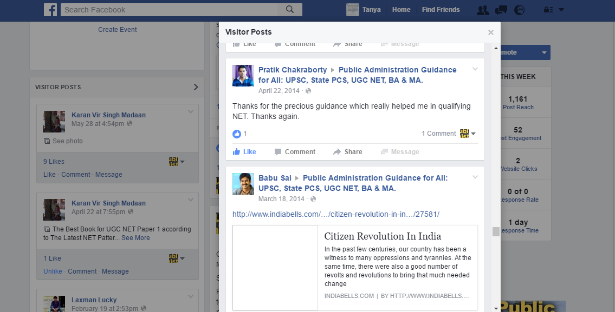Message on Karan's 1 Like post
The height and width of the screenshot is (312, 615).
[x=115, y=271]
